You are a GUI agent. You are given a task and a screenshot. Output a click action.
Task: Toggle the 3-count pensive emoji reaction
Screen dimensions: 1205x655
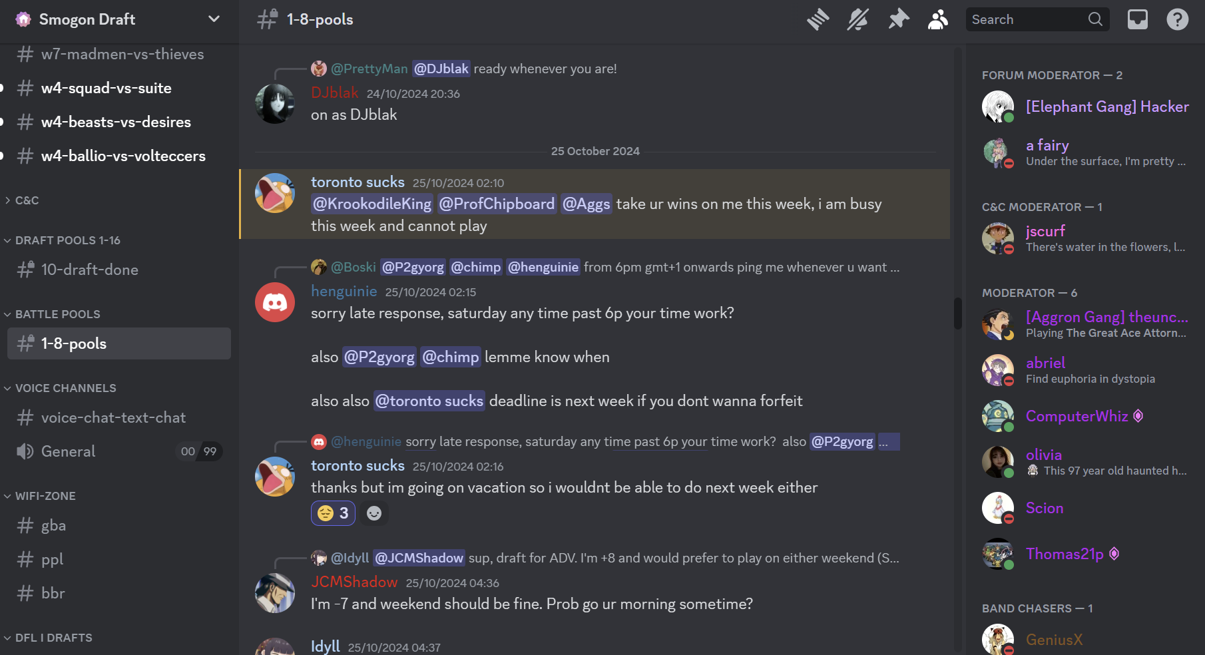[333, 513]
